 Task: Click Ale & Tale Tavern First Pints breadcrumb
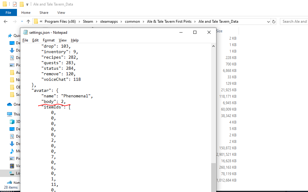click(x=169, y=22)
